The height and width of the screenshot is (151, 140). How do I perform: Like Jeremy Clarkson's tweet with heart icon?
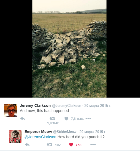(66, 119)
